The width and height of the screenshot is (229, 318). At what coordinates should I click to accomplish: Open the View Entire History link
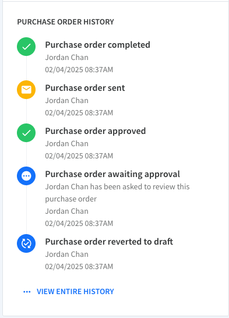click(x=75, y=292)
